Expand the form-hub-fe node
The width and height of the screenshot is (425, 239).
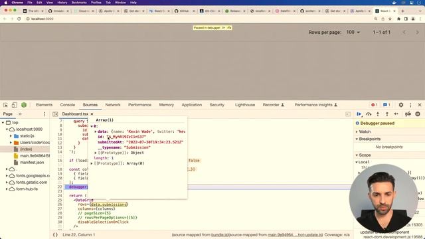click(7, 189)
